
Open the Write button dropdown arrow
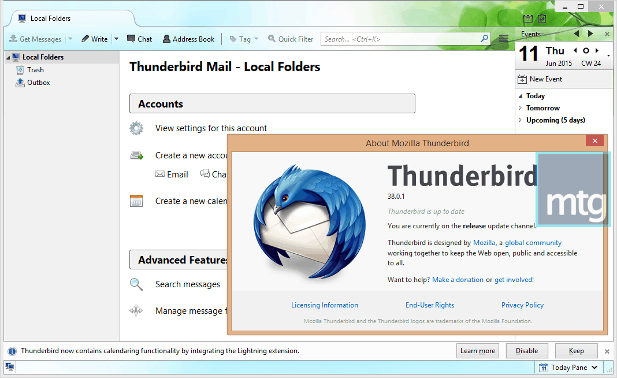(116, 39)
